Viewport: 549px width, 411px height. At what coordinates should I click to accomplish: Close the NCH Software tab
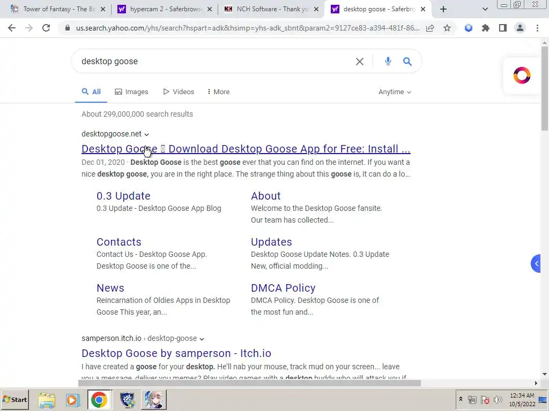point(316,9)
